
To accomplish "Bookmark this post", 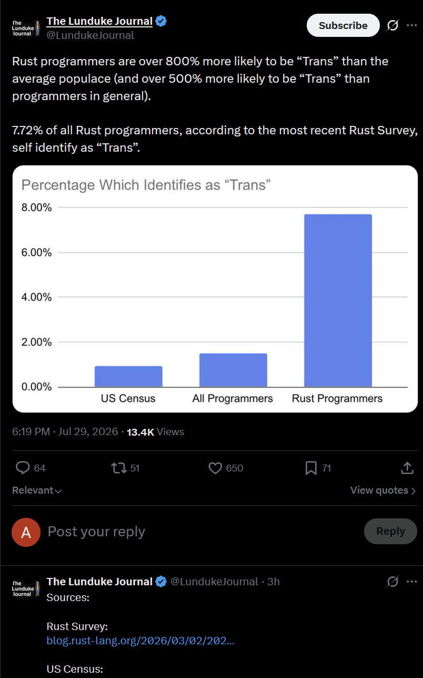I will click(311, 468).
